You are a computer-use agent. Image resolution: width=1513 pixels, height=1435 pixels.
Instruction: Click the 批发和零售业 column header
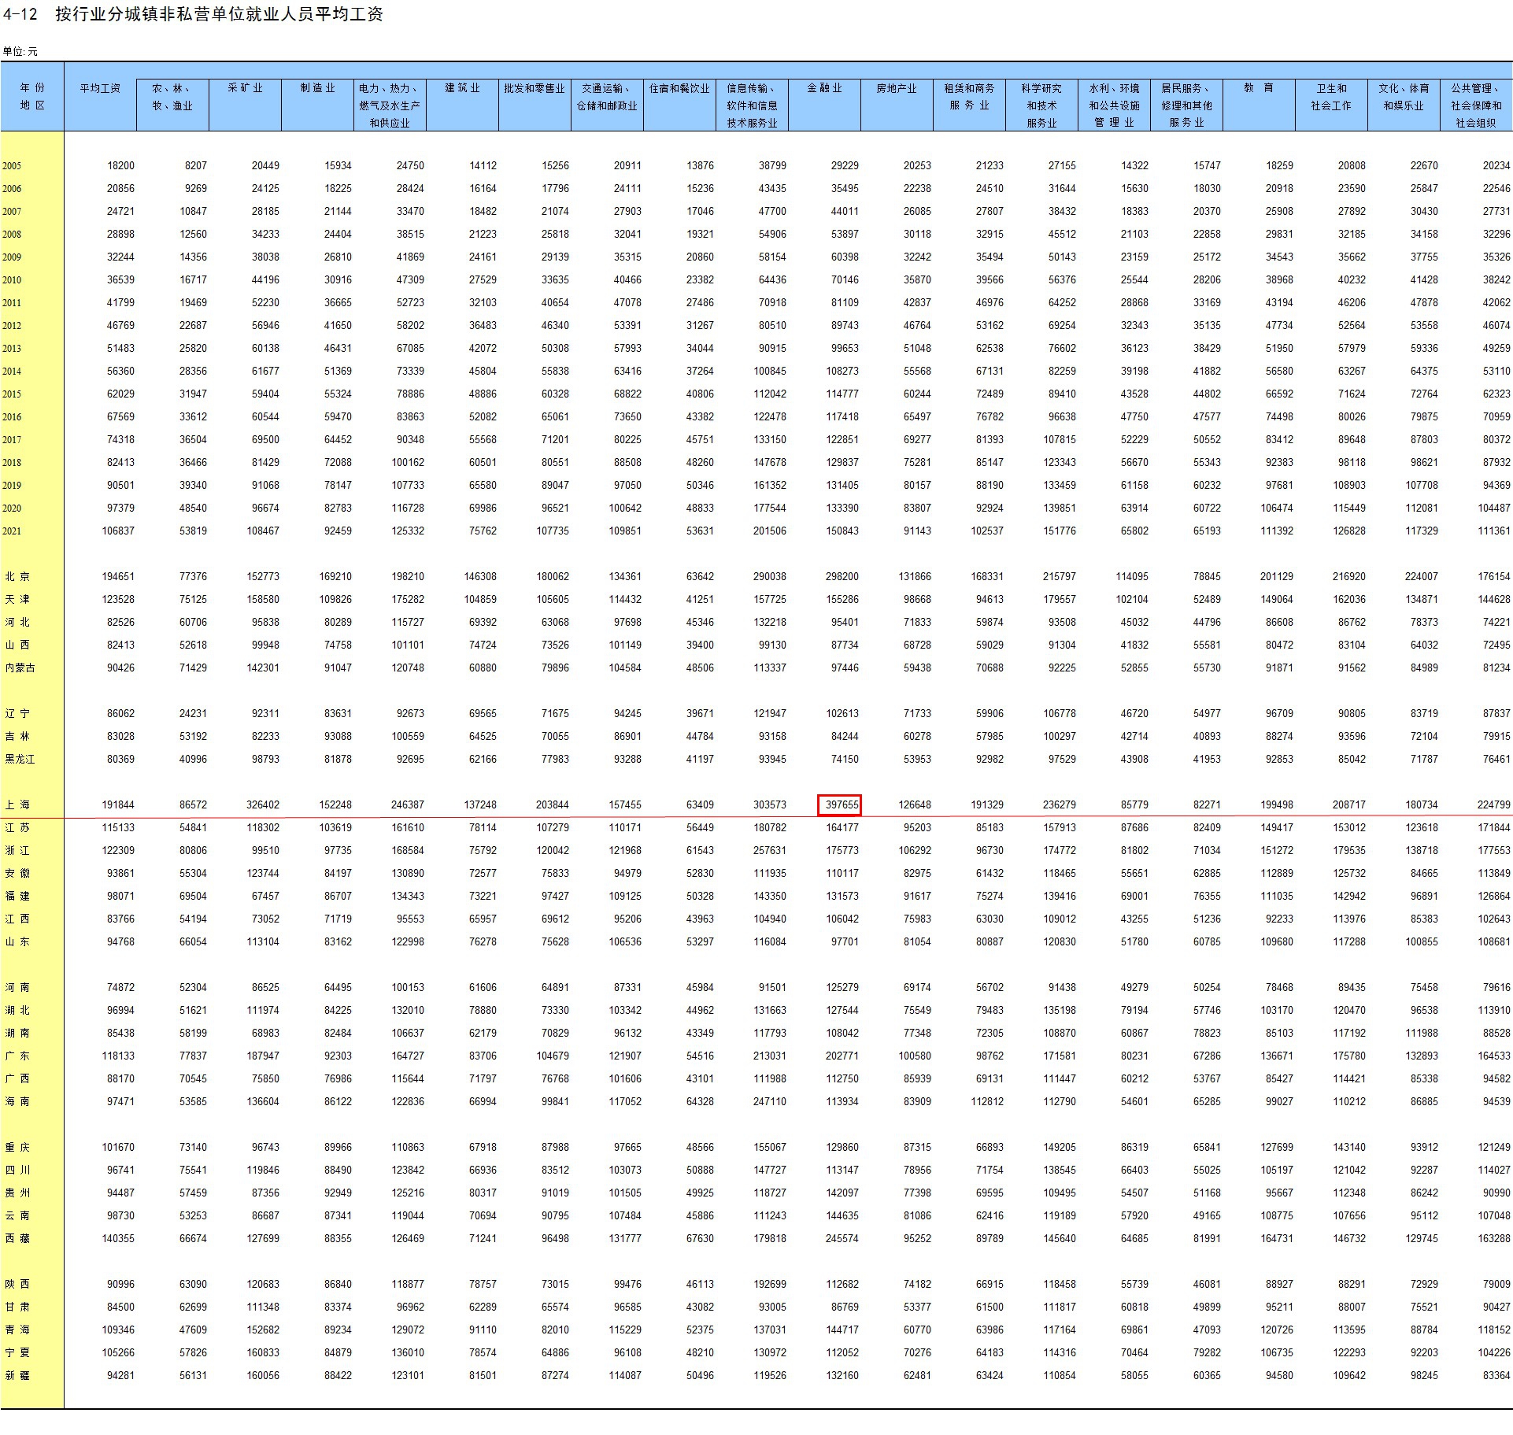tap(535, 88)
